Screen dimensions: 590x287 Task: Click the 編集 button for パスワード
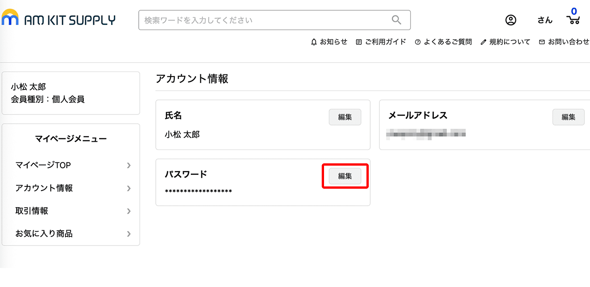tap(345, 176)
